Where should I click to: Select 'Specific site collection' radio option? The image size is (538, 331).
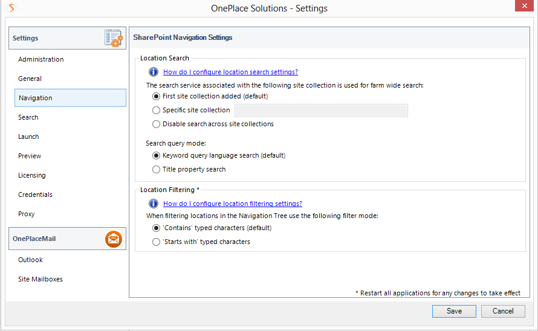[157, 111]
